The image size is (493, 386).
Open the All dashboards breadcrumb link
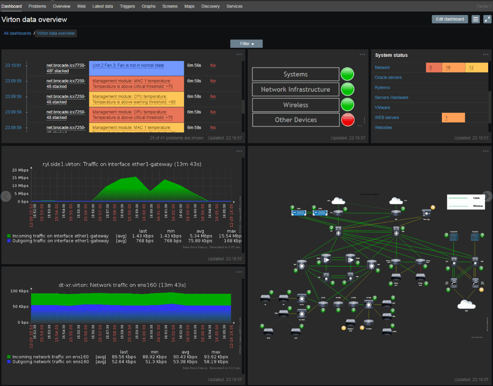[17, 33]
